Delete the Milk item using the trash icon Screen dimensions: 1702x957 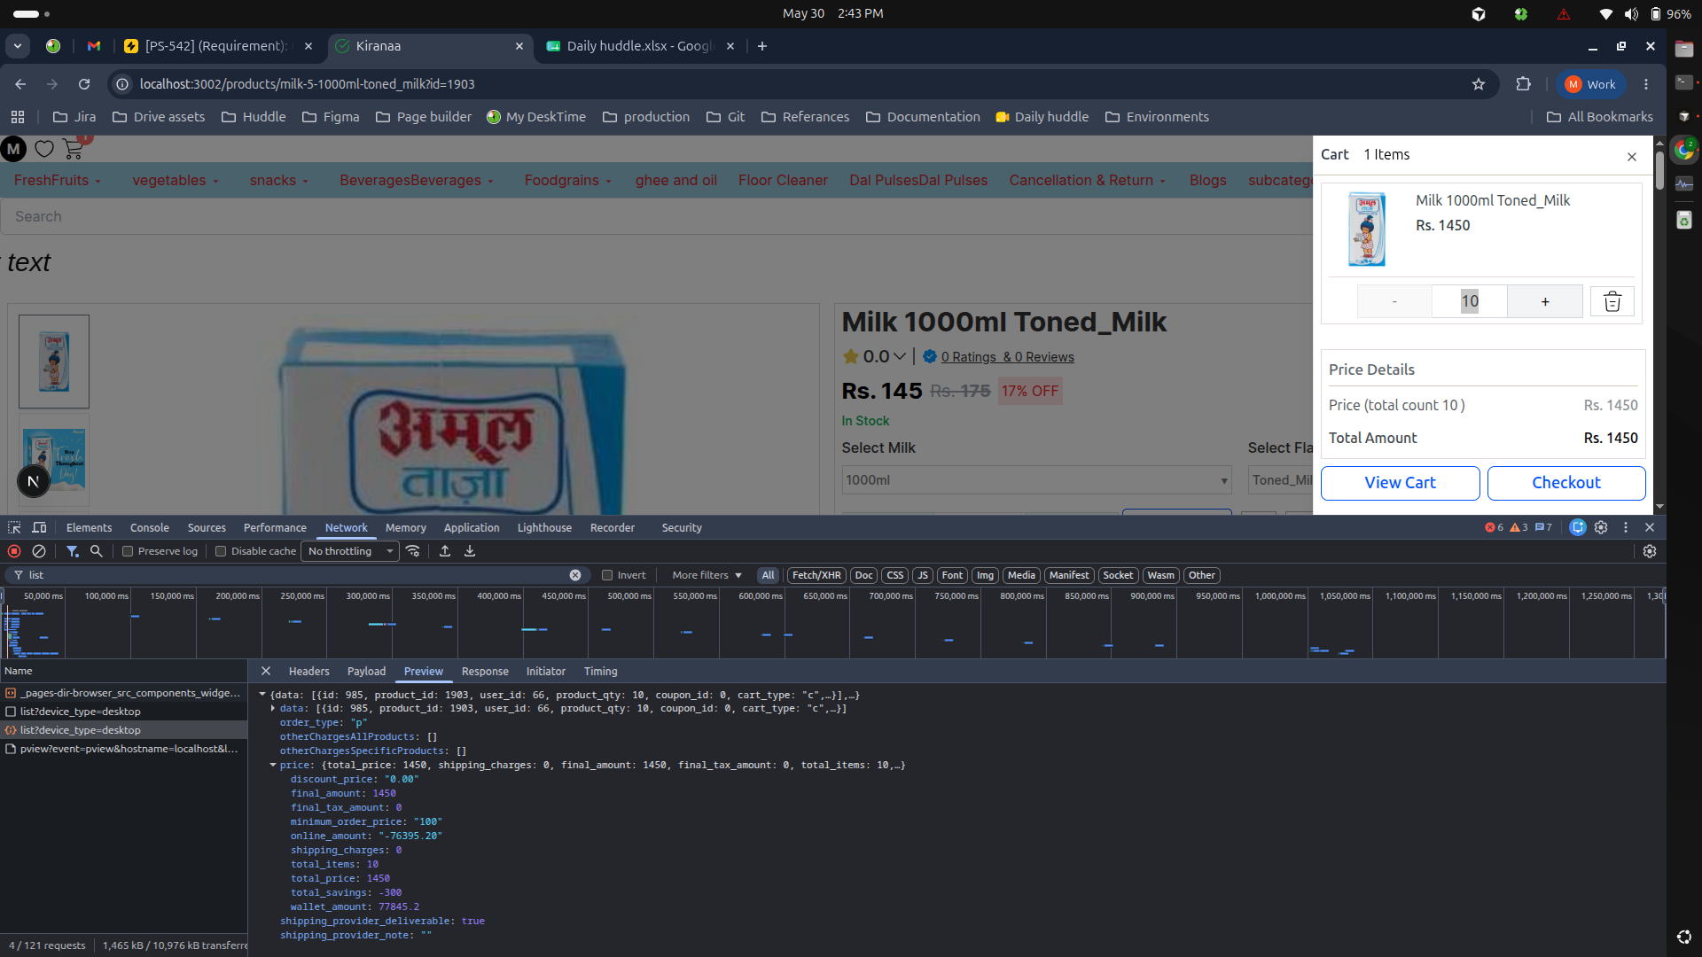pos(1612,301)
